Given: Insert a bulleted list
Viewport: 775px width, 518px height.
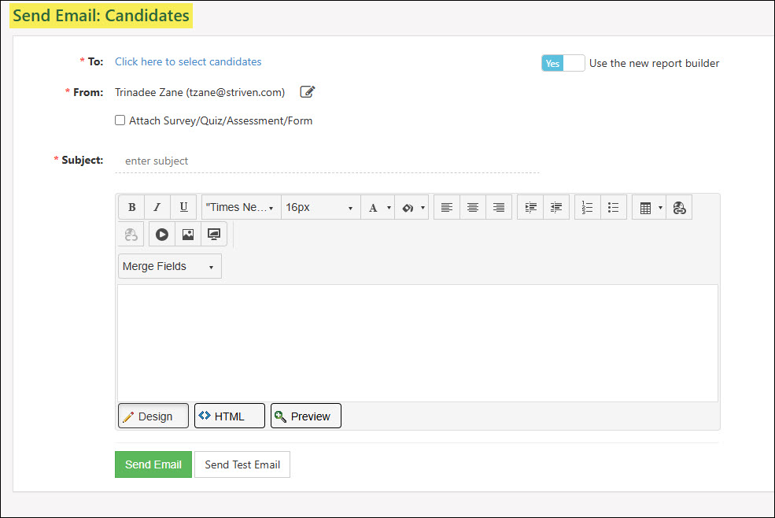Looking at the screenshot, I should [612, 207].
